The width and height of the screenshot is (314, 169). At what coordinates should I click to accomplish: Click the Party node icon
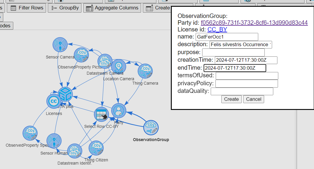(119, 111)
